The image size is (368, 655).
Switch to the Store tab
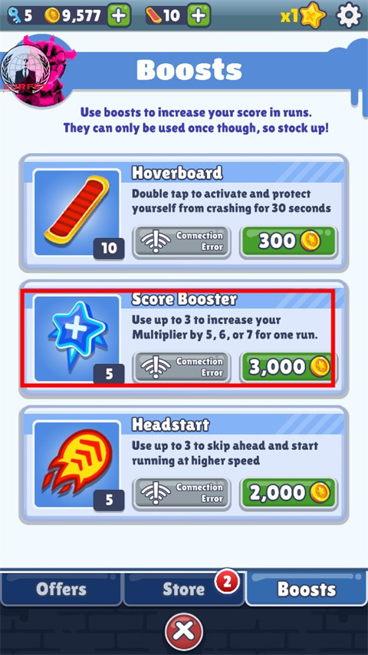183,589
